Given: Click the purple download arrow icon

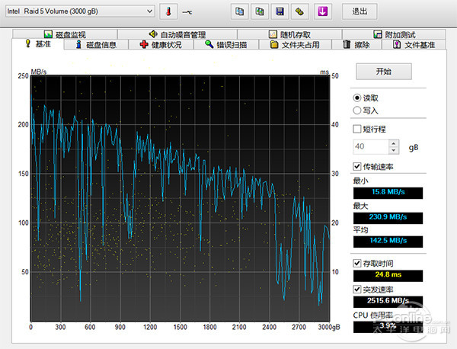Looking at the screenshot, I should [x=322, y=11].
